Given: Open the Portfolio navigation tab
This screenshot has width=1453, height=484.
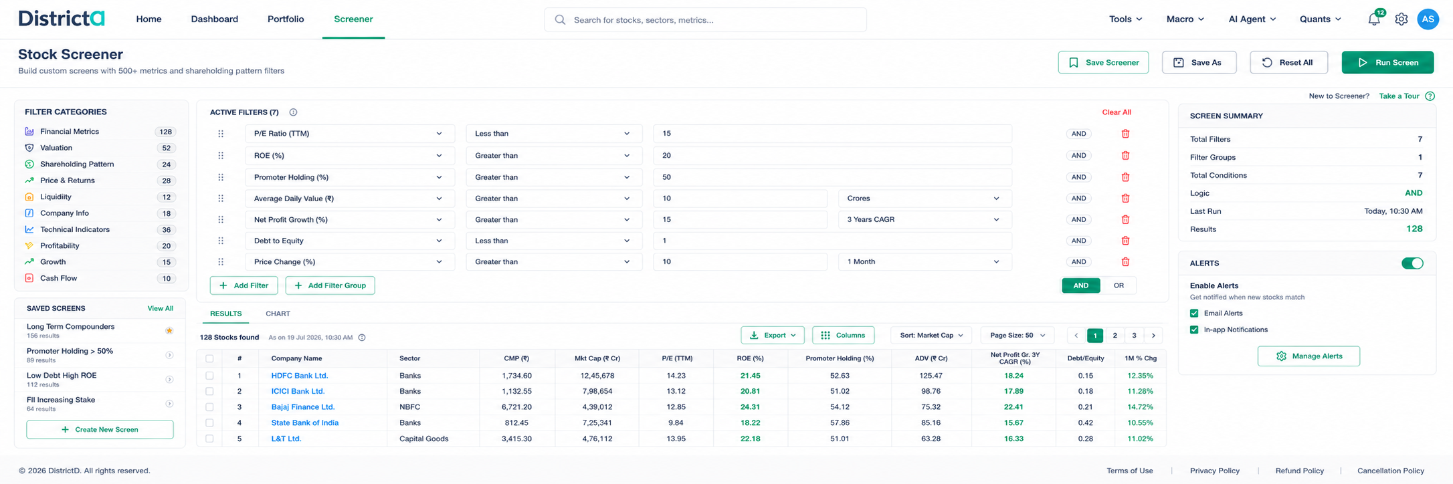Looking at the screenshot, I should click(286, 19).
